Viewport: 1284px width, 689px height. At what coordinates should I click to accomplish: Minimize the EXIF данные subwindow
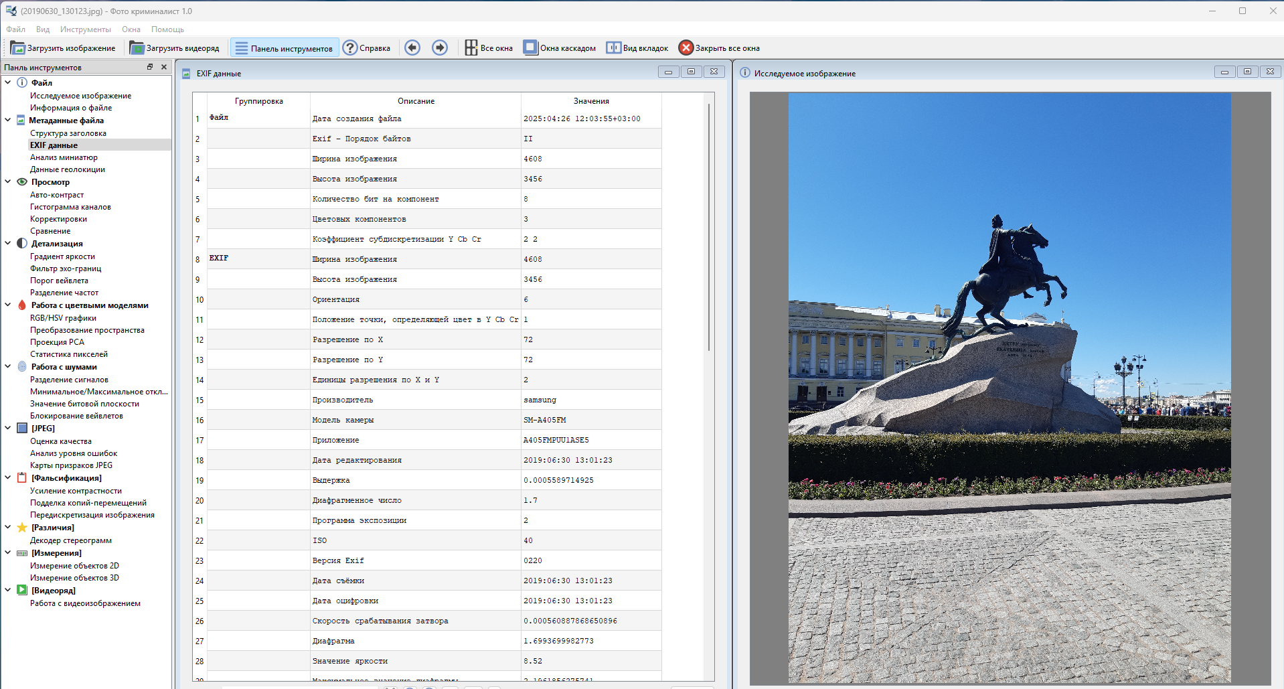pyautogui.click(x=668, y=72)
